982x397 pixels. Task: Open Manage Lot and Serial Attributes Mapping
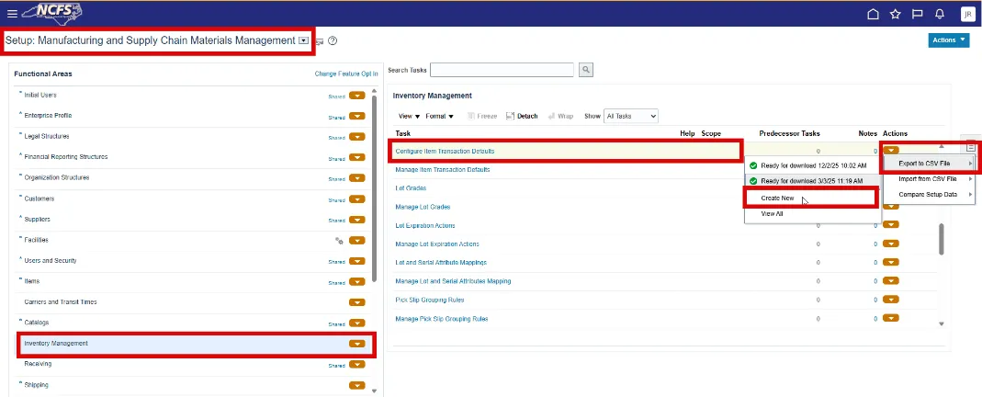pos(453,281)
